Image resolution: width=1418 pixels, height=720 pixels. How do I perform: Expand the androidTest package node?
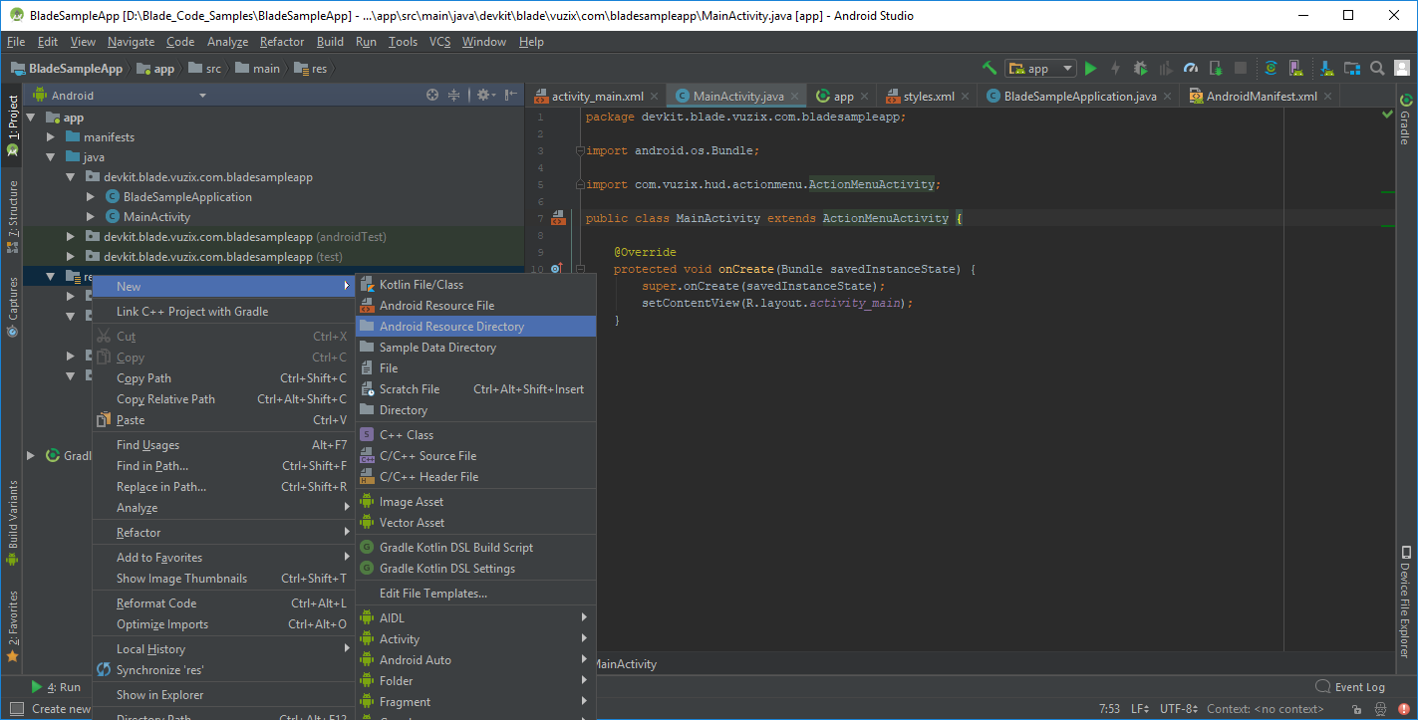click(x=71, y=237)
